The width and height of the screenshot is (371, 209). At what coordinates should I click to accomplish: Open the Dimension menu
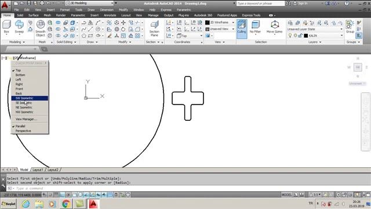coord(107,10)
